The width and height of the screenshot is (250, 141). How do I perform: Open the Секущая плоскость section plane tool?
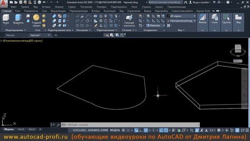pyautogui.click(x=129, y=21)
